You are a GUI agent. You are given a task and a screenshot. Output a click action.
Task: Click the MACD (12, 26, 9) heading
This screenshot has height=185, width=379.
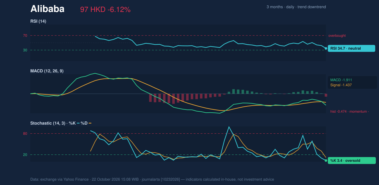pos(47,71)
